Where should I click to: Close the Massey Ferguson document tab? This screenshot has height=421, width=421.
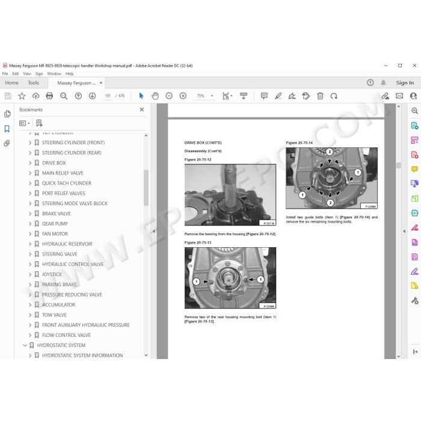tap(101, 83)
